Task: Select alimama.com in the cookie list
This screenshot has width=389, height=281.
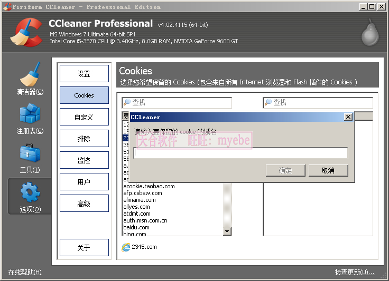Action: [x=140, y=200]
